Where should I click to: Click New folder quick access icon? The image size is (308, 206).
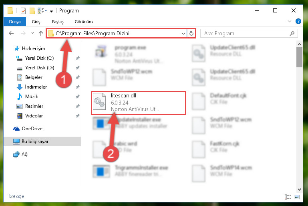(32, 10)
